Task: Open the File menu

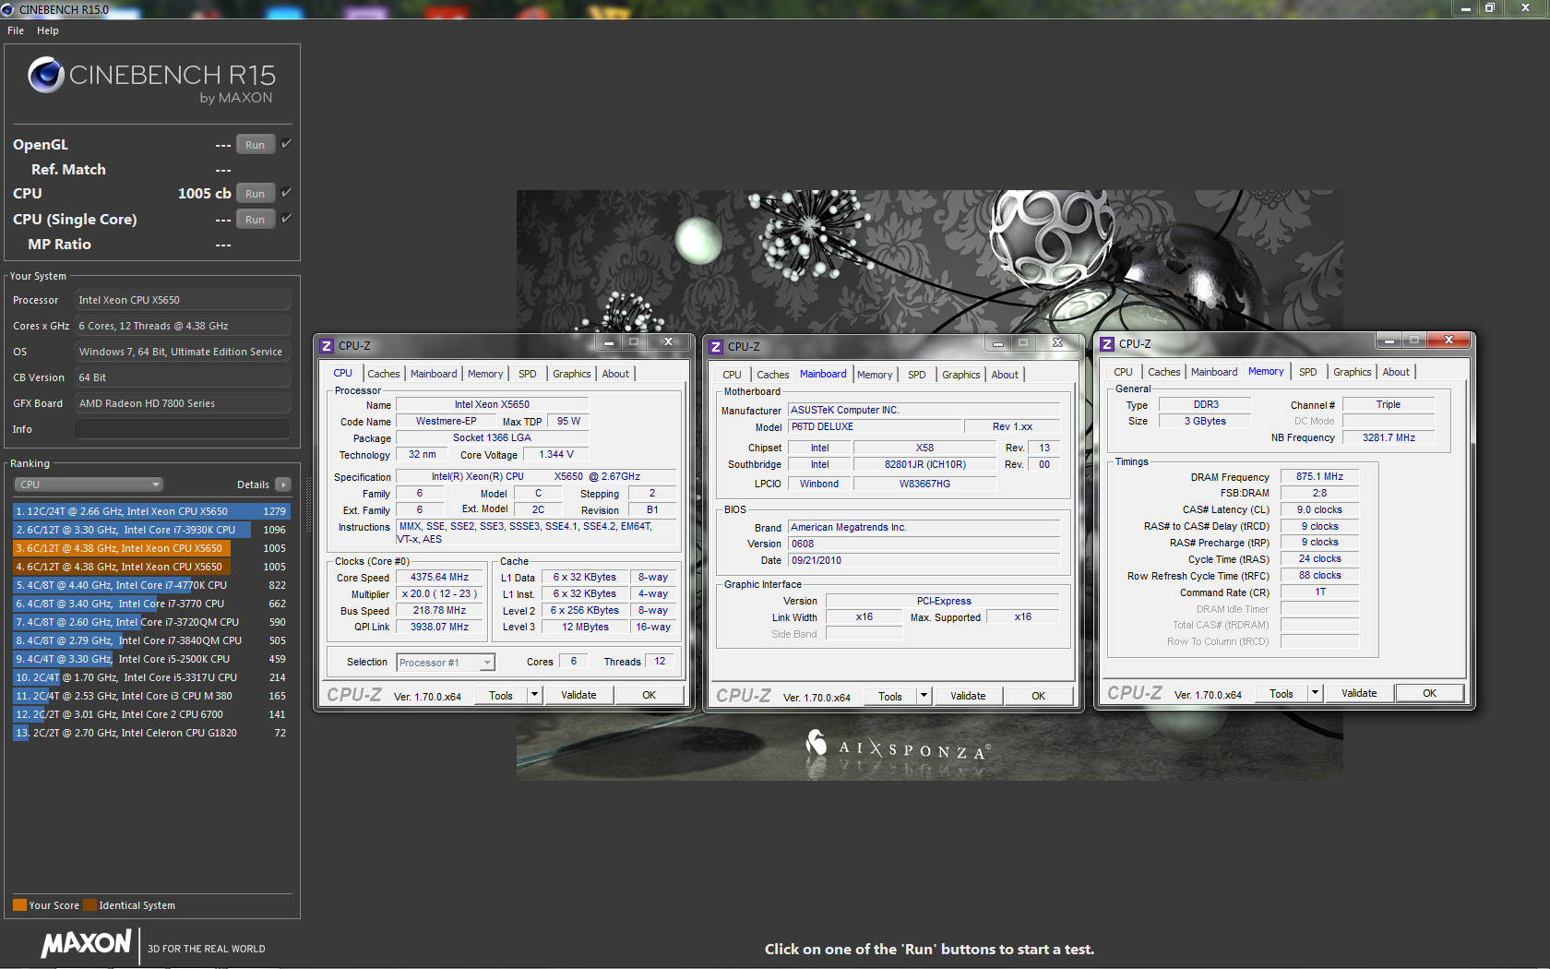Action: 16,30
